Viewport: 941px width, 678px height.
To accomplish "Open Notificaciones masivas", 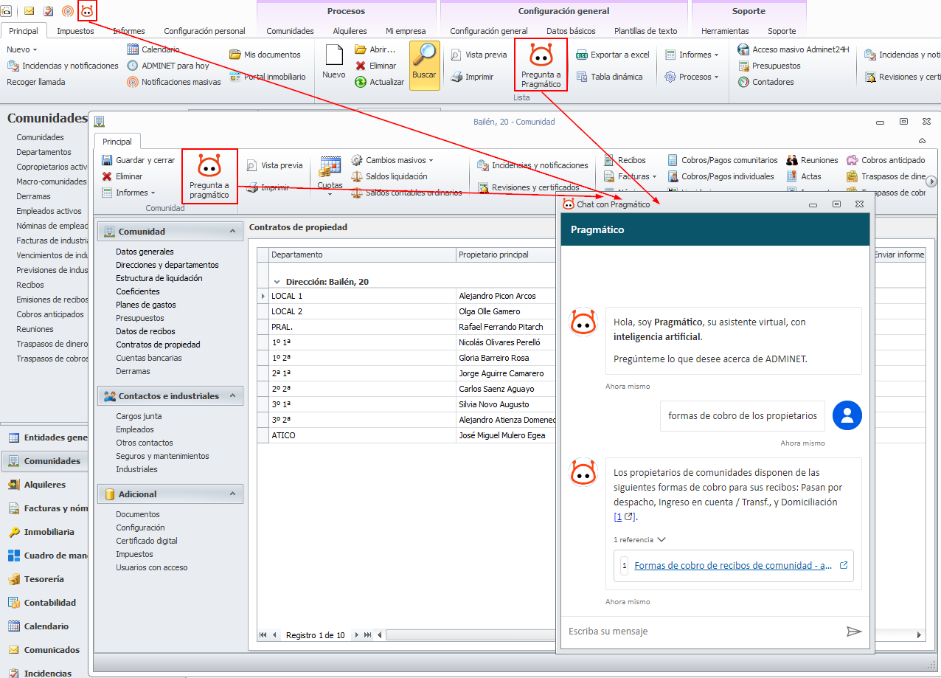I will [173, 82].
